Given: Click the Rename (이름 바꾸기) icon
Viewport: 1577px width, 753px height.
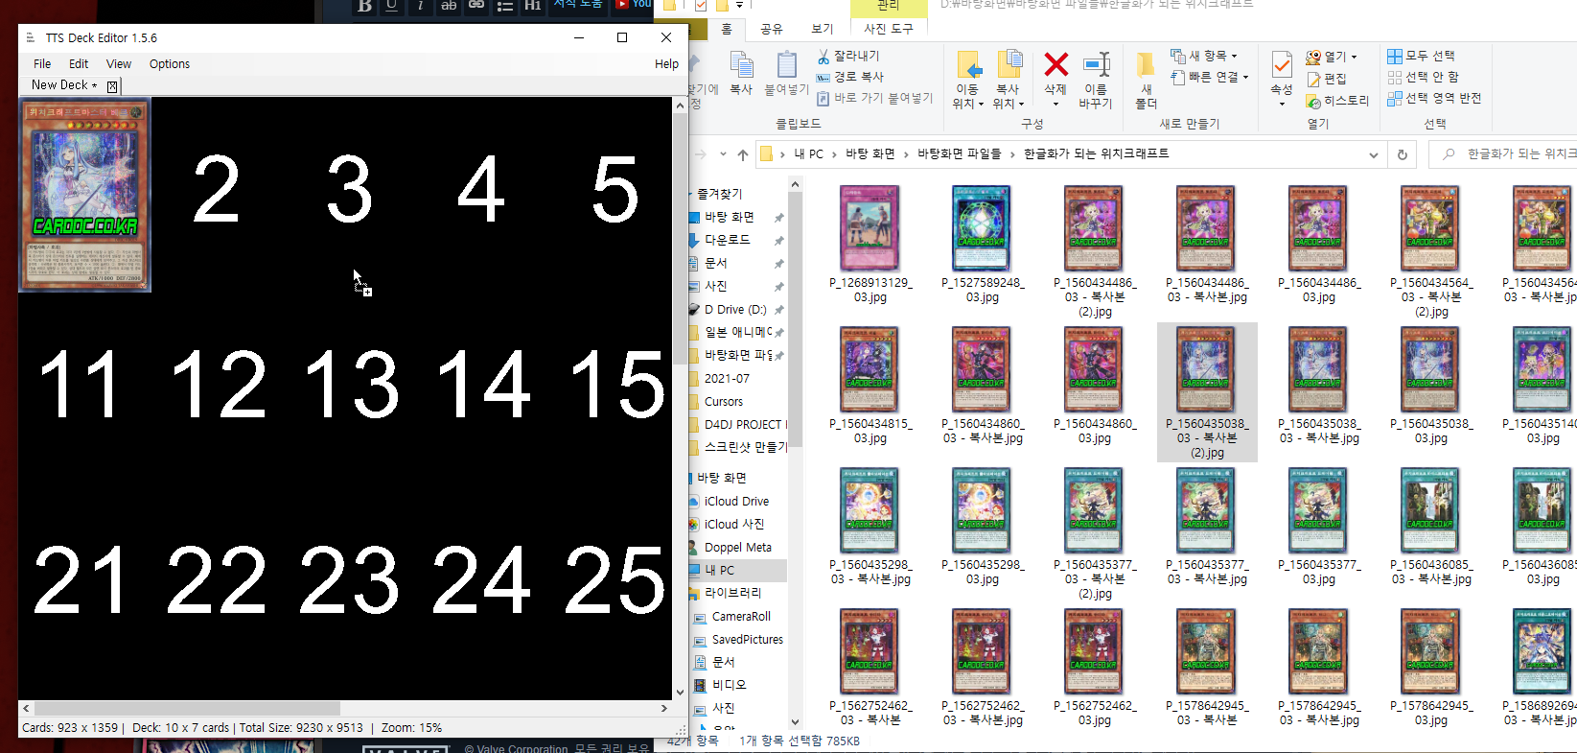Looking at the screenshot, I should pos(1096,64).
